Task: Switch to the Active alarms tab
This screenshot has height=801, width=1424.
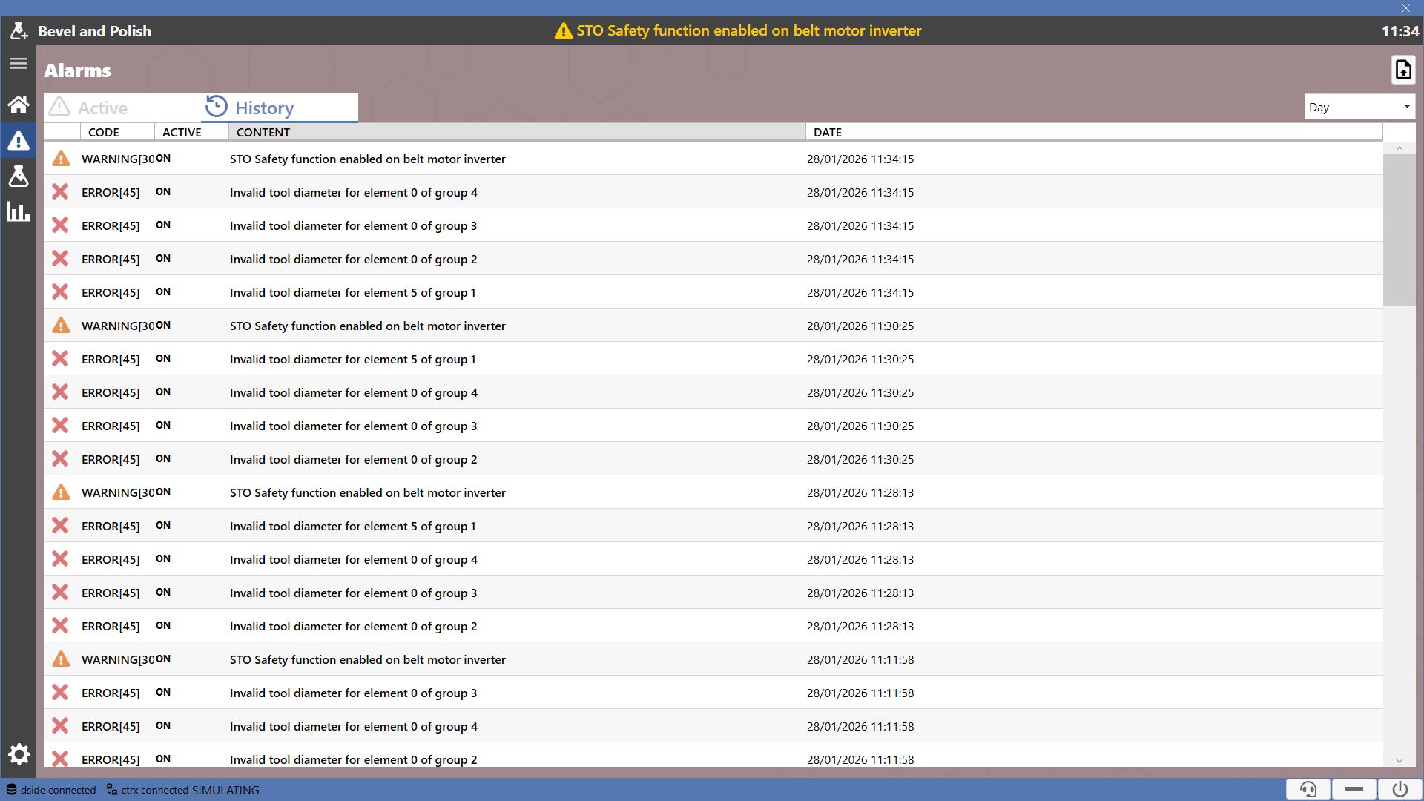Action: pos(122,108)
